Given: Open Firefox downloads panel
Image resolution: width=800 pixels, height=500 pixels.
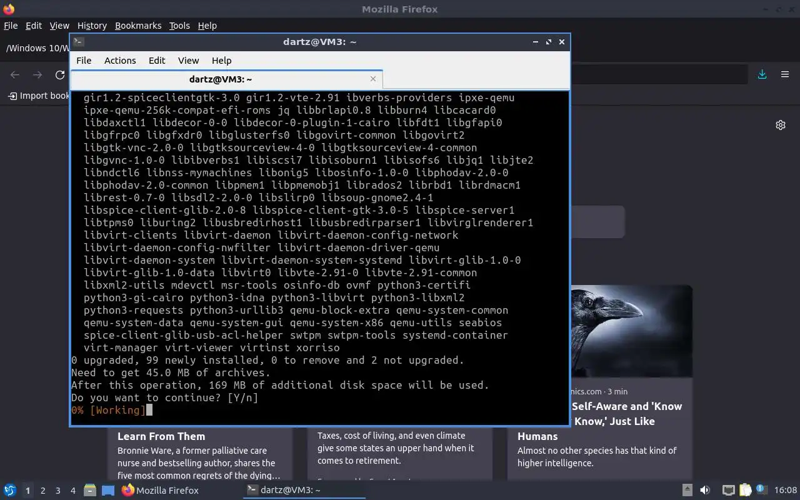Looking at the screenshot, I should pyautogui.click(x=762, y=74).
